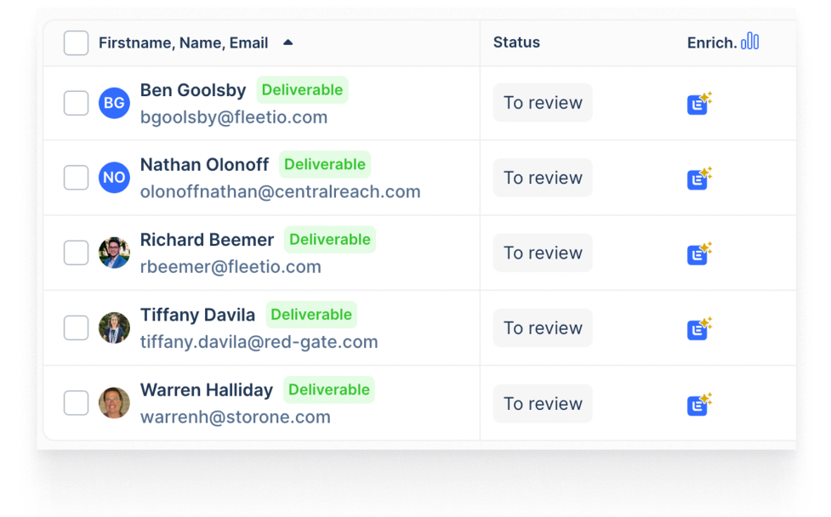
Task: Open the To review status for Richard Beemer
Action: pyautogui.click(x=543, y=253)
